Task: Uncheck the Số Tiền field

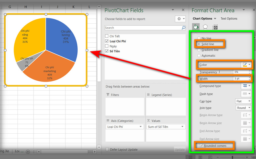Action: coord(107,51)
